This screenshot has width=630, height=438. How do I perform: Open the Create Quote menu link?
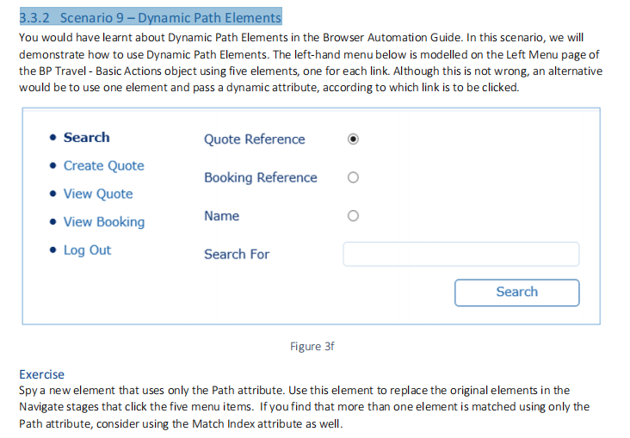103,166
